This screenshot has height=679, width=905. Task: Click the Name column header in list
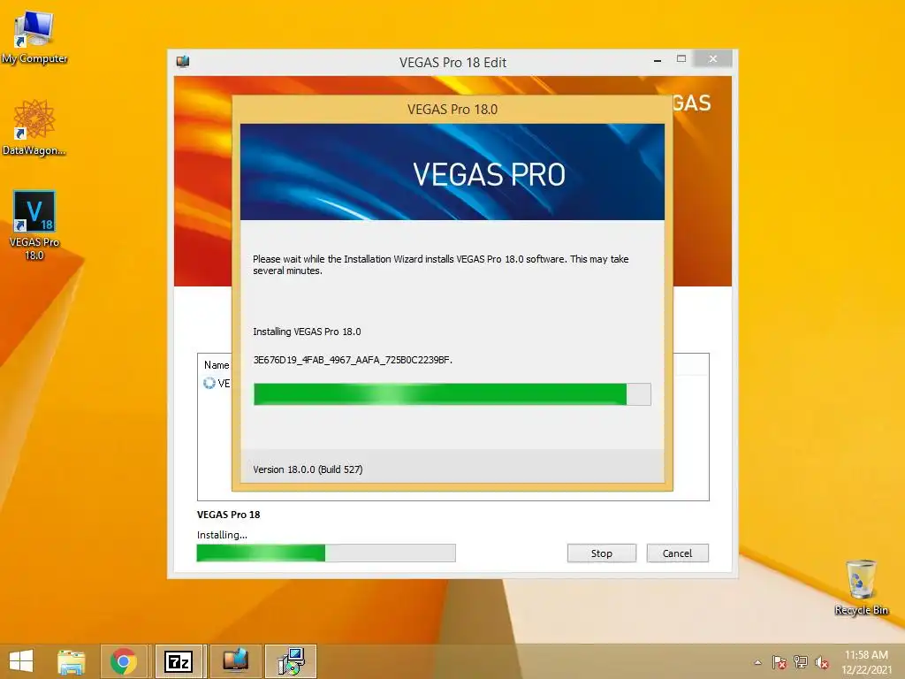click(x=217, y=365)
